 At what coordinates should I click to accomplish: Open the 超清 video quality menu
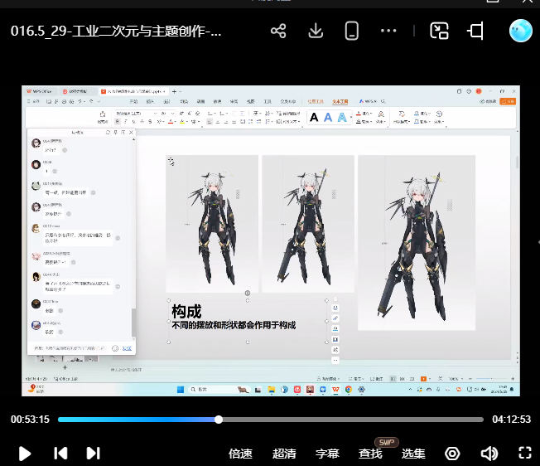click(284, 454)
